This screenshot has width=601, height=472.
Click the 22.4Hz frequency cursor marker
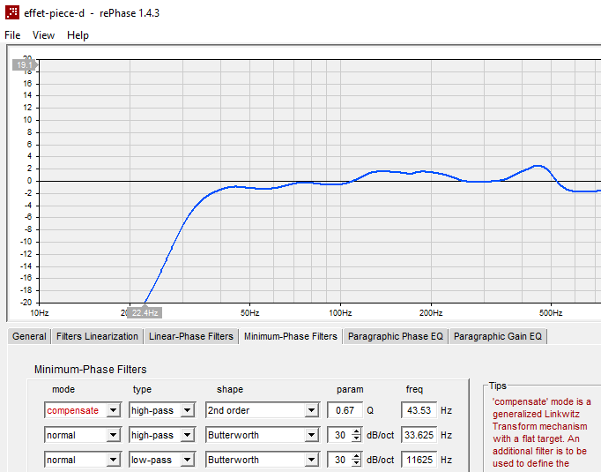[145, 312]
